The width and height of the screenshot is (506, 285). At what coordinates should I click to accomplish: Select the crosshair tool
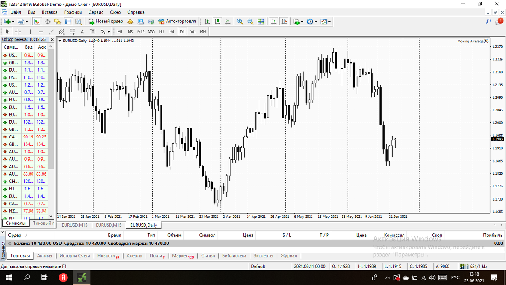coord(18,32)
